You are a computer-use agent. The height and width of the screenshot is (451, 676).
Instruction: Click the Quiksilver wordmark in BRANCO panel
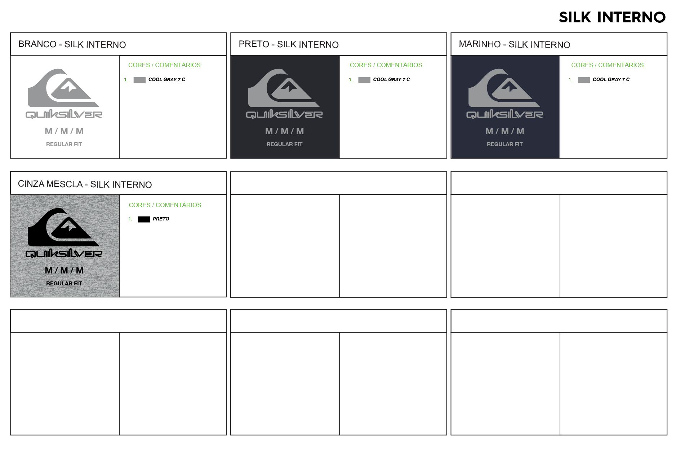[64, 114]
